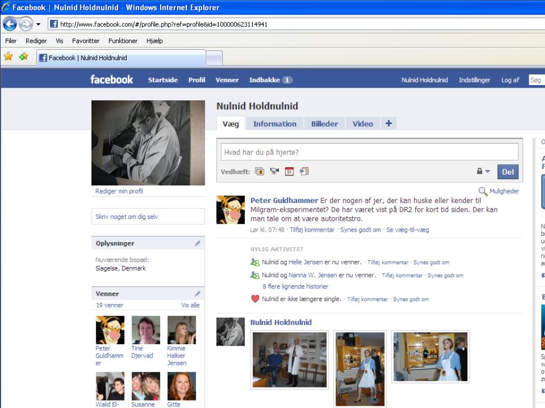
Task: Click Vis alle friends link
Action: click(x=191, y=305)
